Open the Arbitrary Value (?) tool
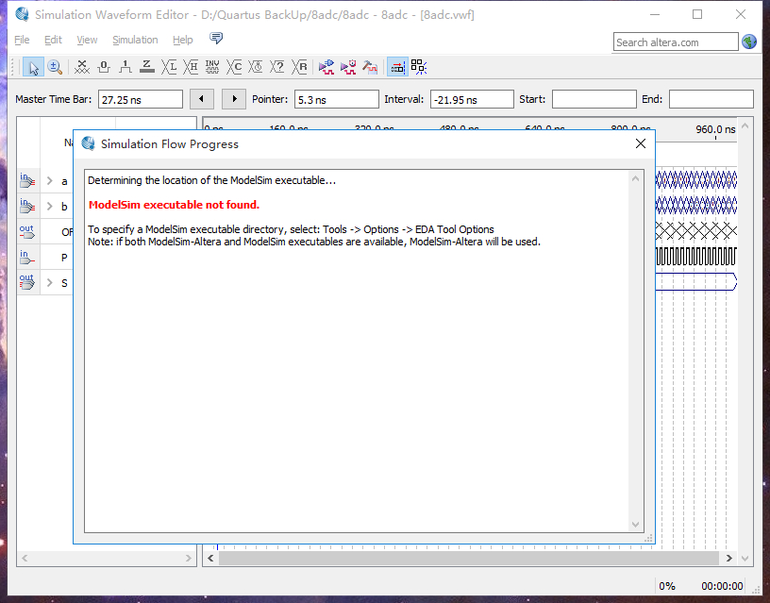 [277, 67]
